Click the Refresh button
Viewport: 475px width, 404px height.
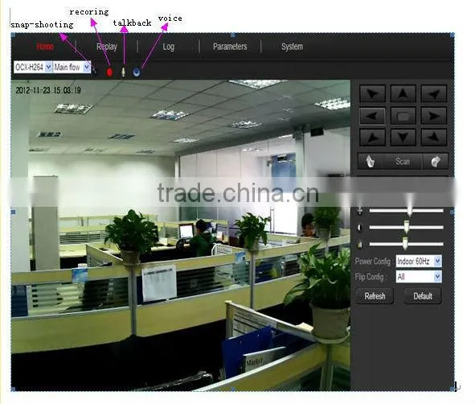tap(375, 295)
